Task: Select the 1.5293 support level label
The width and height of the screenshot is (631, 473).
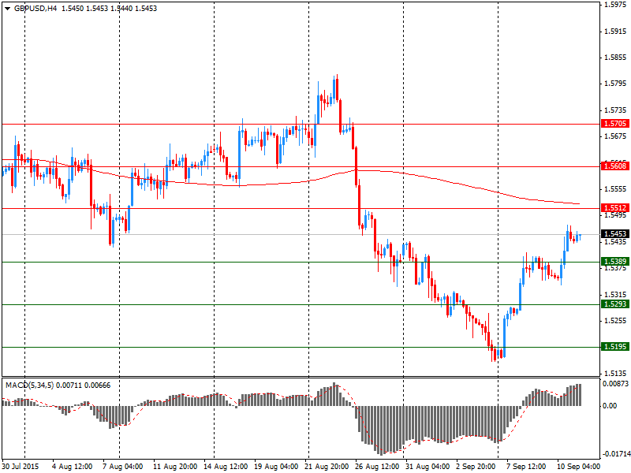Action: (x=615, y=304)
